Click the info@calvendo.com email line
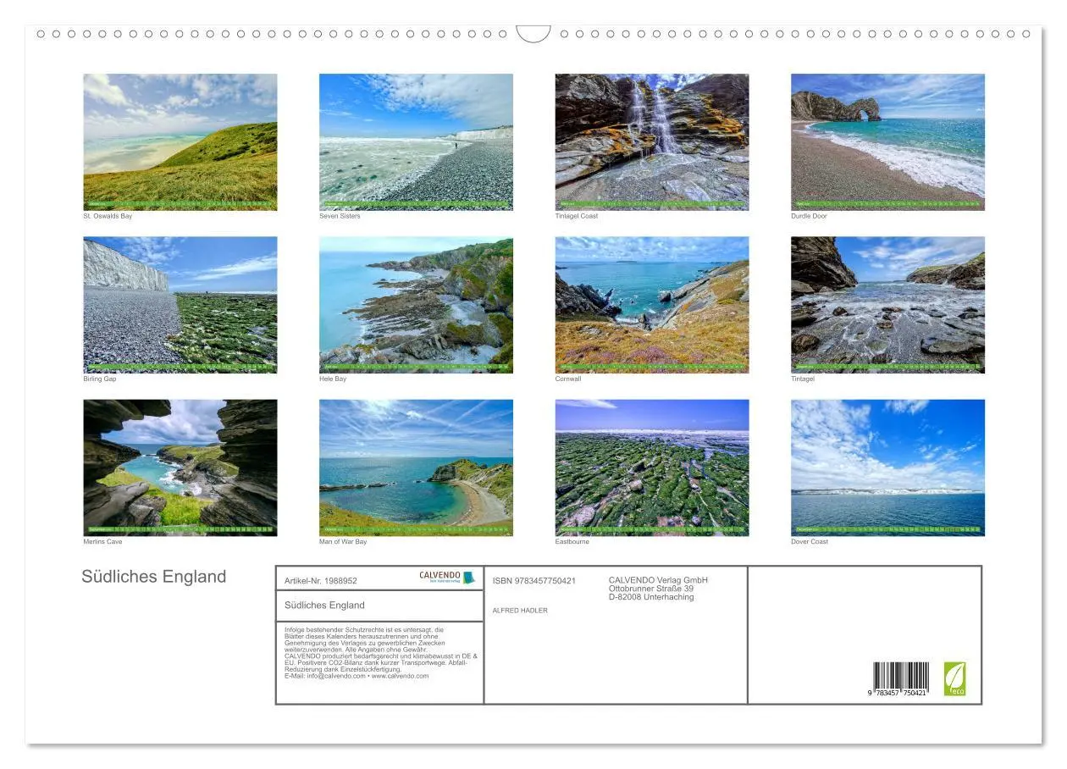Image resolution: width=1067 pixels, height=769 pixels. coord(357,676)
